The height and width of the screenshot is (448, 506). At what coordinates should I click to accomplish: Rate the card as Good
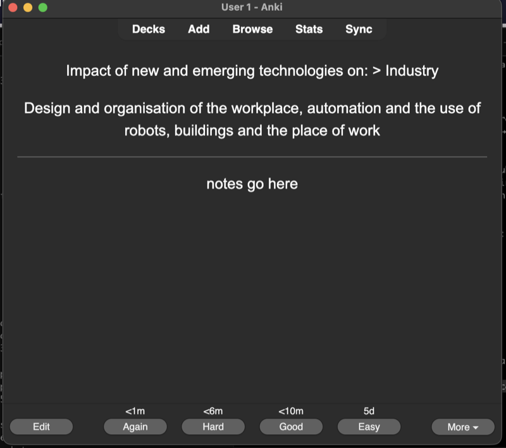tap(291, 426)
